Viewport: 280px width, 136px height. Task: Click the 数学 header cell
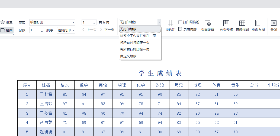coord(84,85)
